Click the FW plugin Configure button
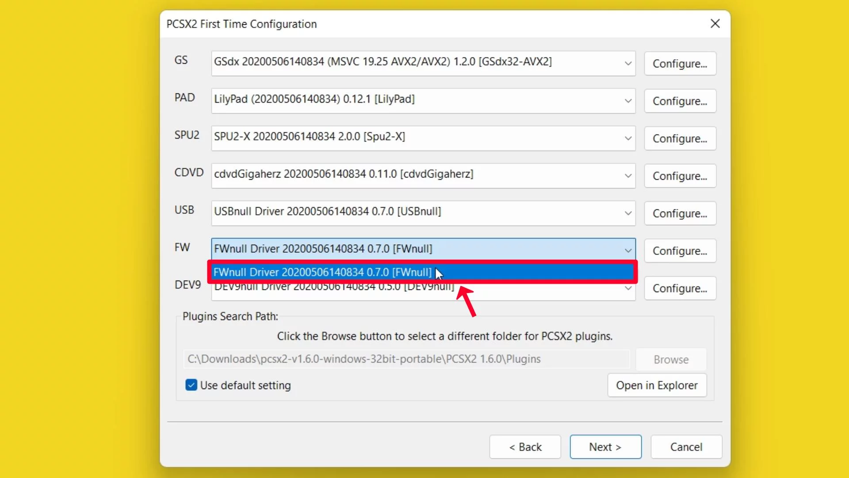 click(680, 251)
